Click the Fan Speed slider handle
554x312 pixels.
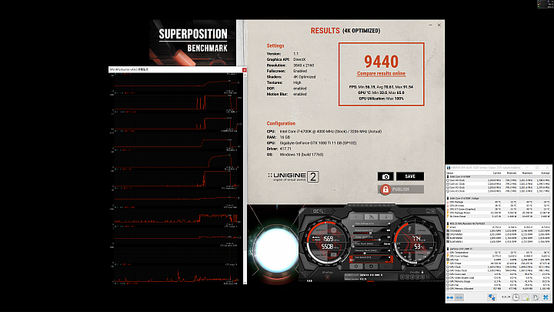pos(353,260)
